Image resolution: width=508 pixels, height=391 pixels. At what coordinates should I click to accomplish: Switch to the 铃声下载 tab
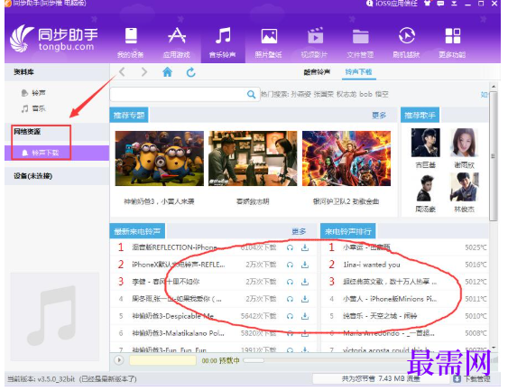click(x=358, y=72)
